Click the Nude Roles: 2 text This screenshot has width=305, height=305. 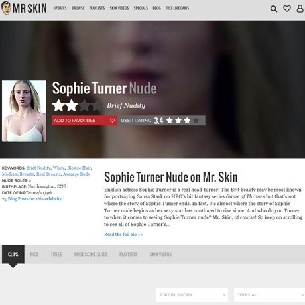coord(17,180)
